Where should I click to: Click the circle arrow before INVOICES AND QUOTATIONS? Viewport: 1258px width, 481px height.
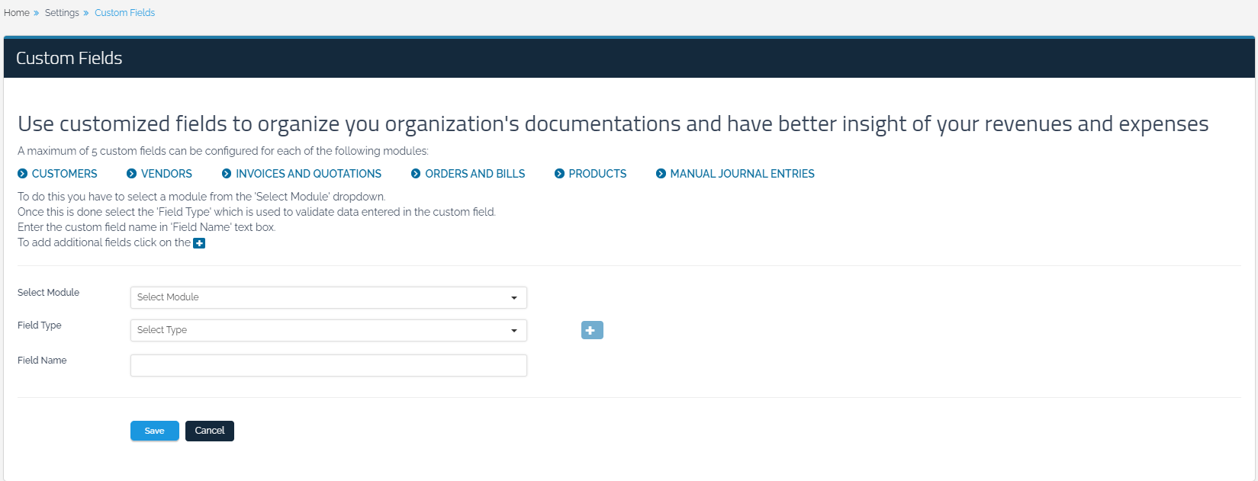227,174
